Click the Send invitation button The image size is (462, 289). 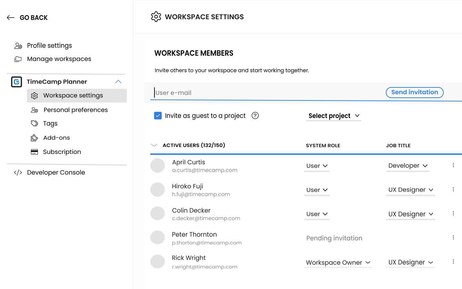[415, 92]
